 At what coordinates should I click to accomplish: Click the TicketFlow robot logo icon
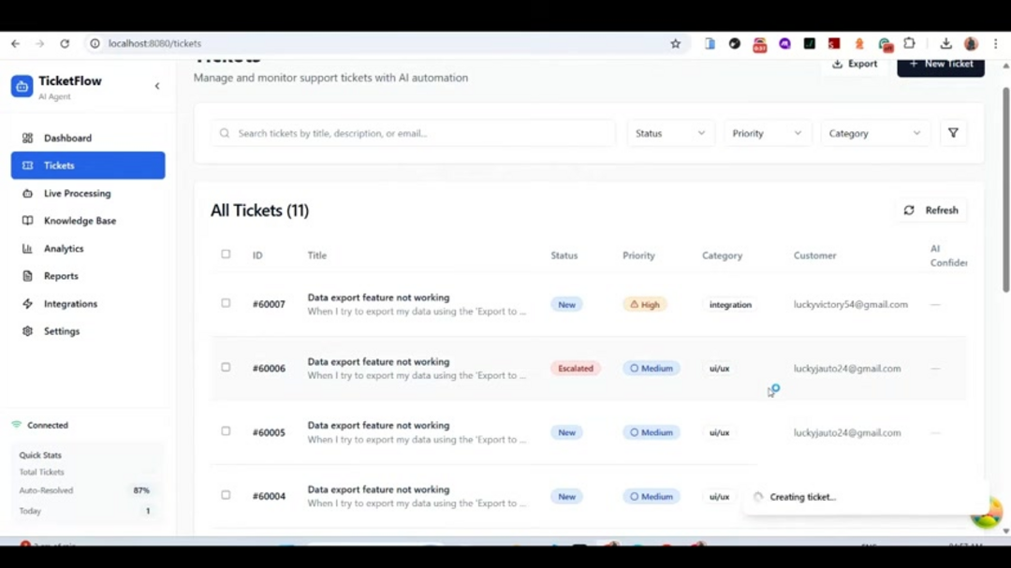(x=22, y=86)
